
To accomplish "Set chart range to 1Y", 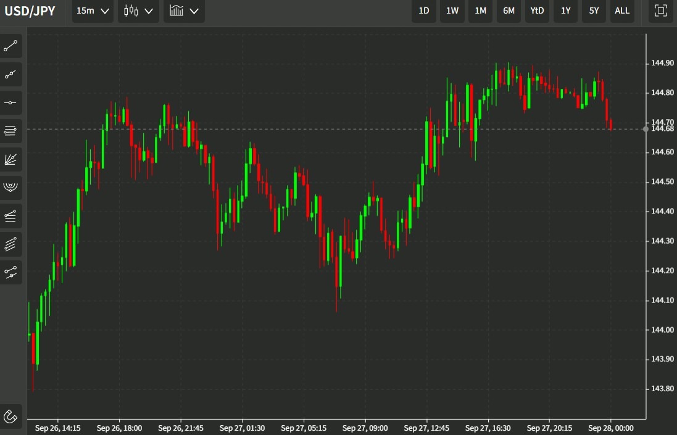I will 565,10.
